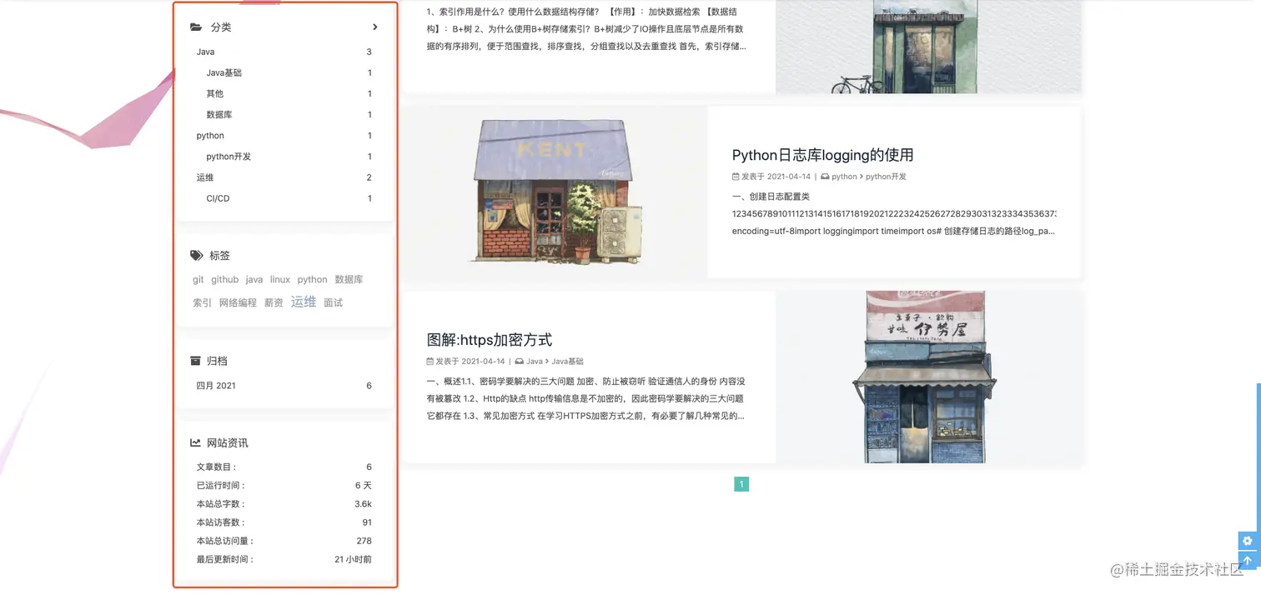Click the Japanese storefront cover thumbnail
The height and width of the screenshot is (595, 1261).
click(928, 377)
